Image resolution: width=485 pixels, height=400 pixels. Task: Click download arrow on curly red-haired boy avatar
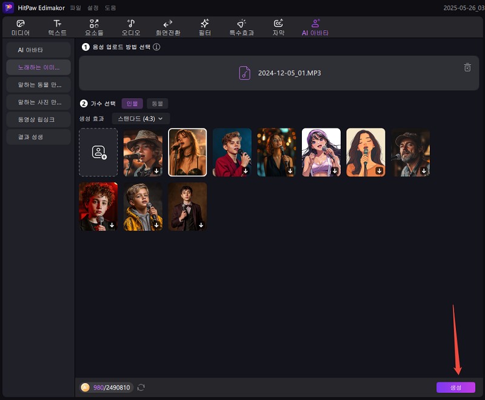coord(112,225)
